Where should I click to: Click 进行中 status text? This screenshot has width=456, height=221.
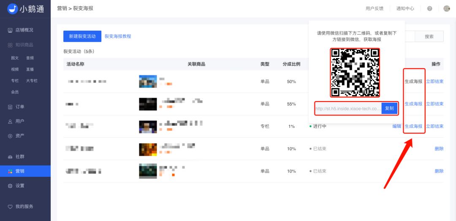tap(320, 126)
